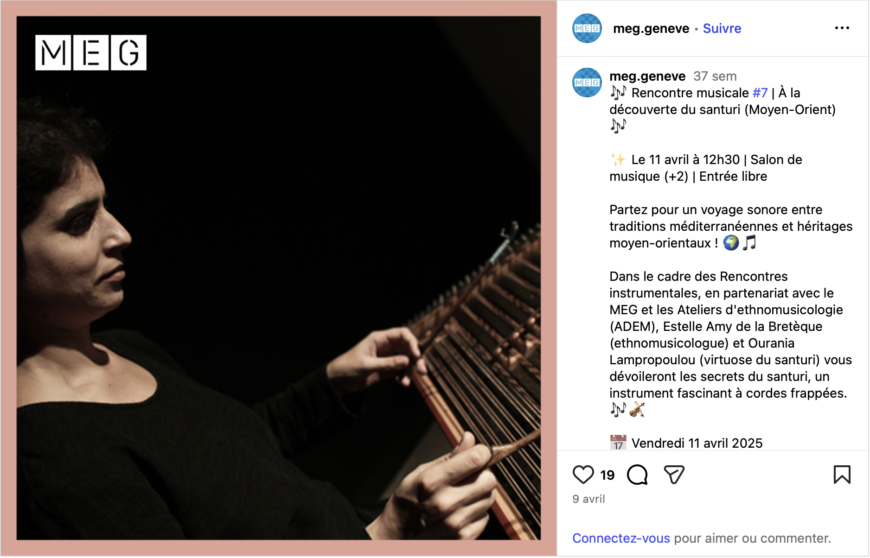Screen dimensions: 870x558
Task: Open the three-dot more options menu
Action: (x=842, y=28)
